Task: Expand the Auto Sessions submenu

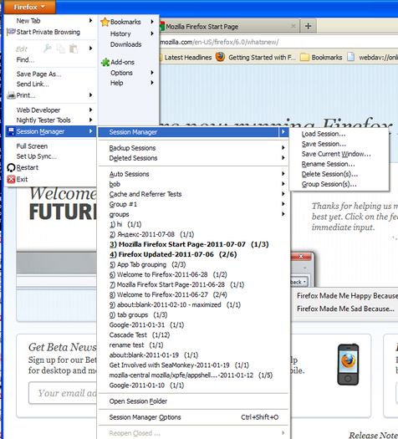Action: [193, 174]
